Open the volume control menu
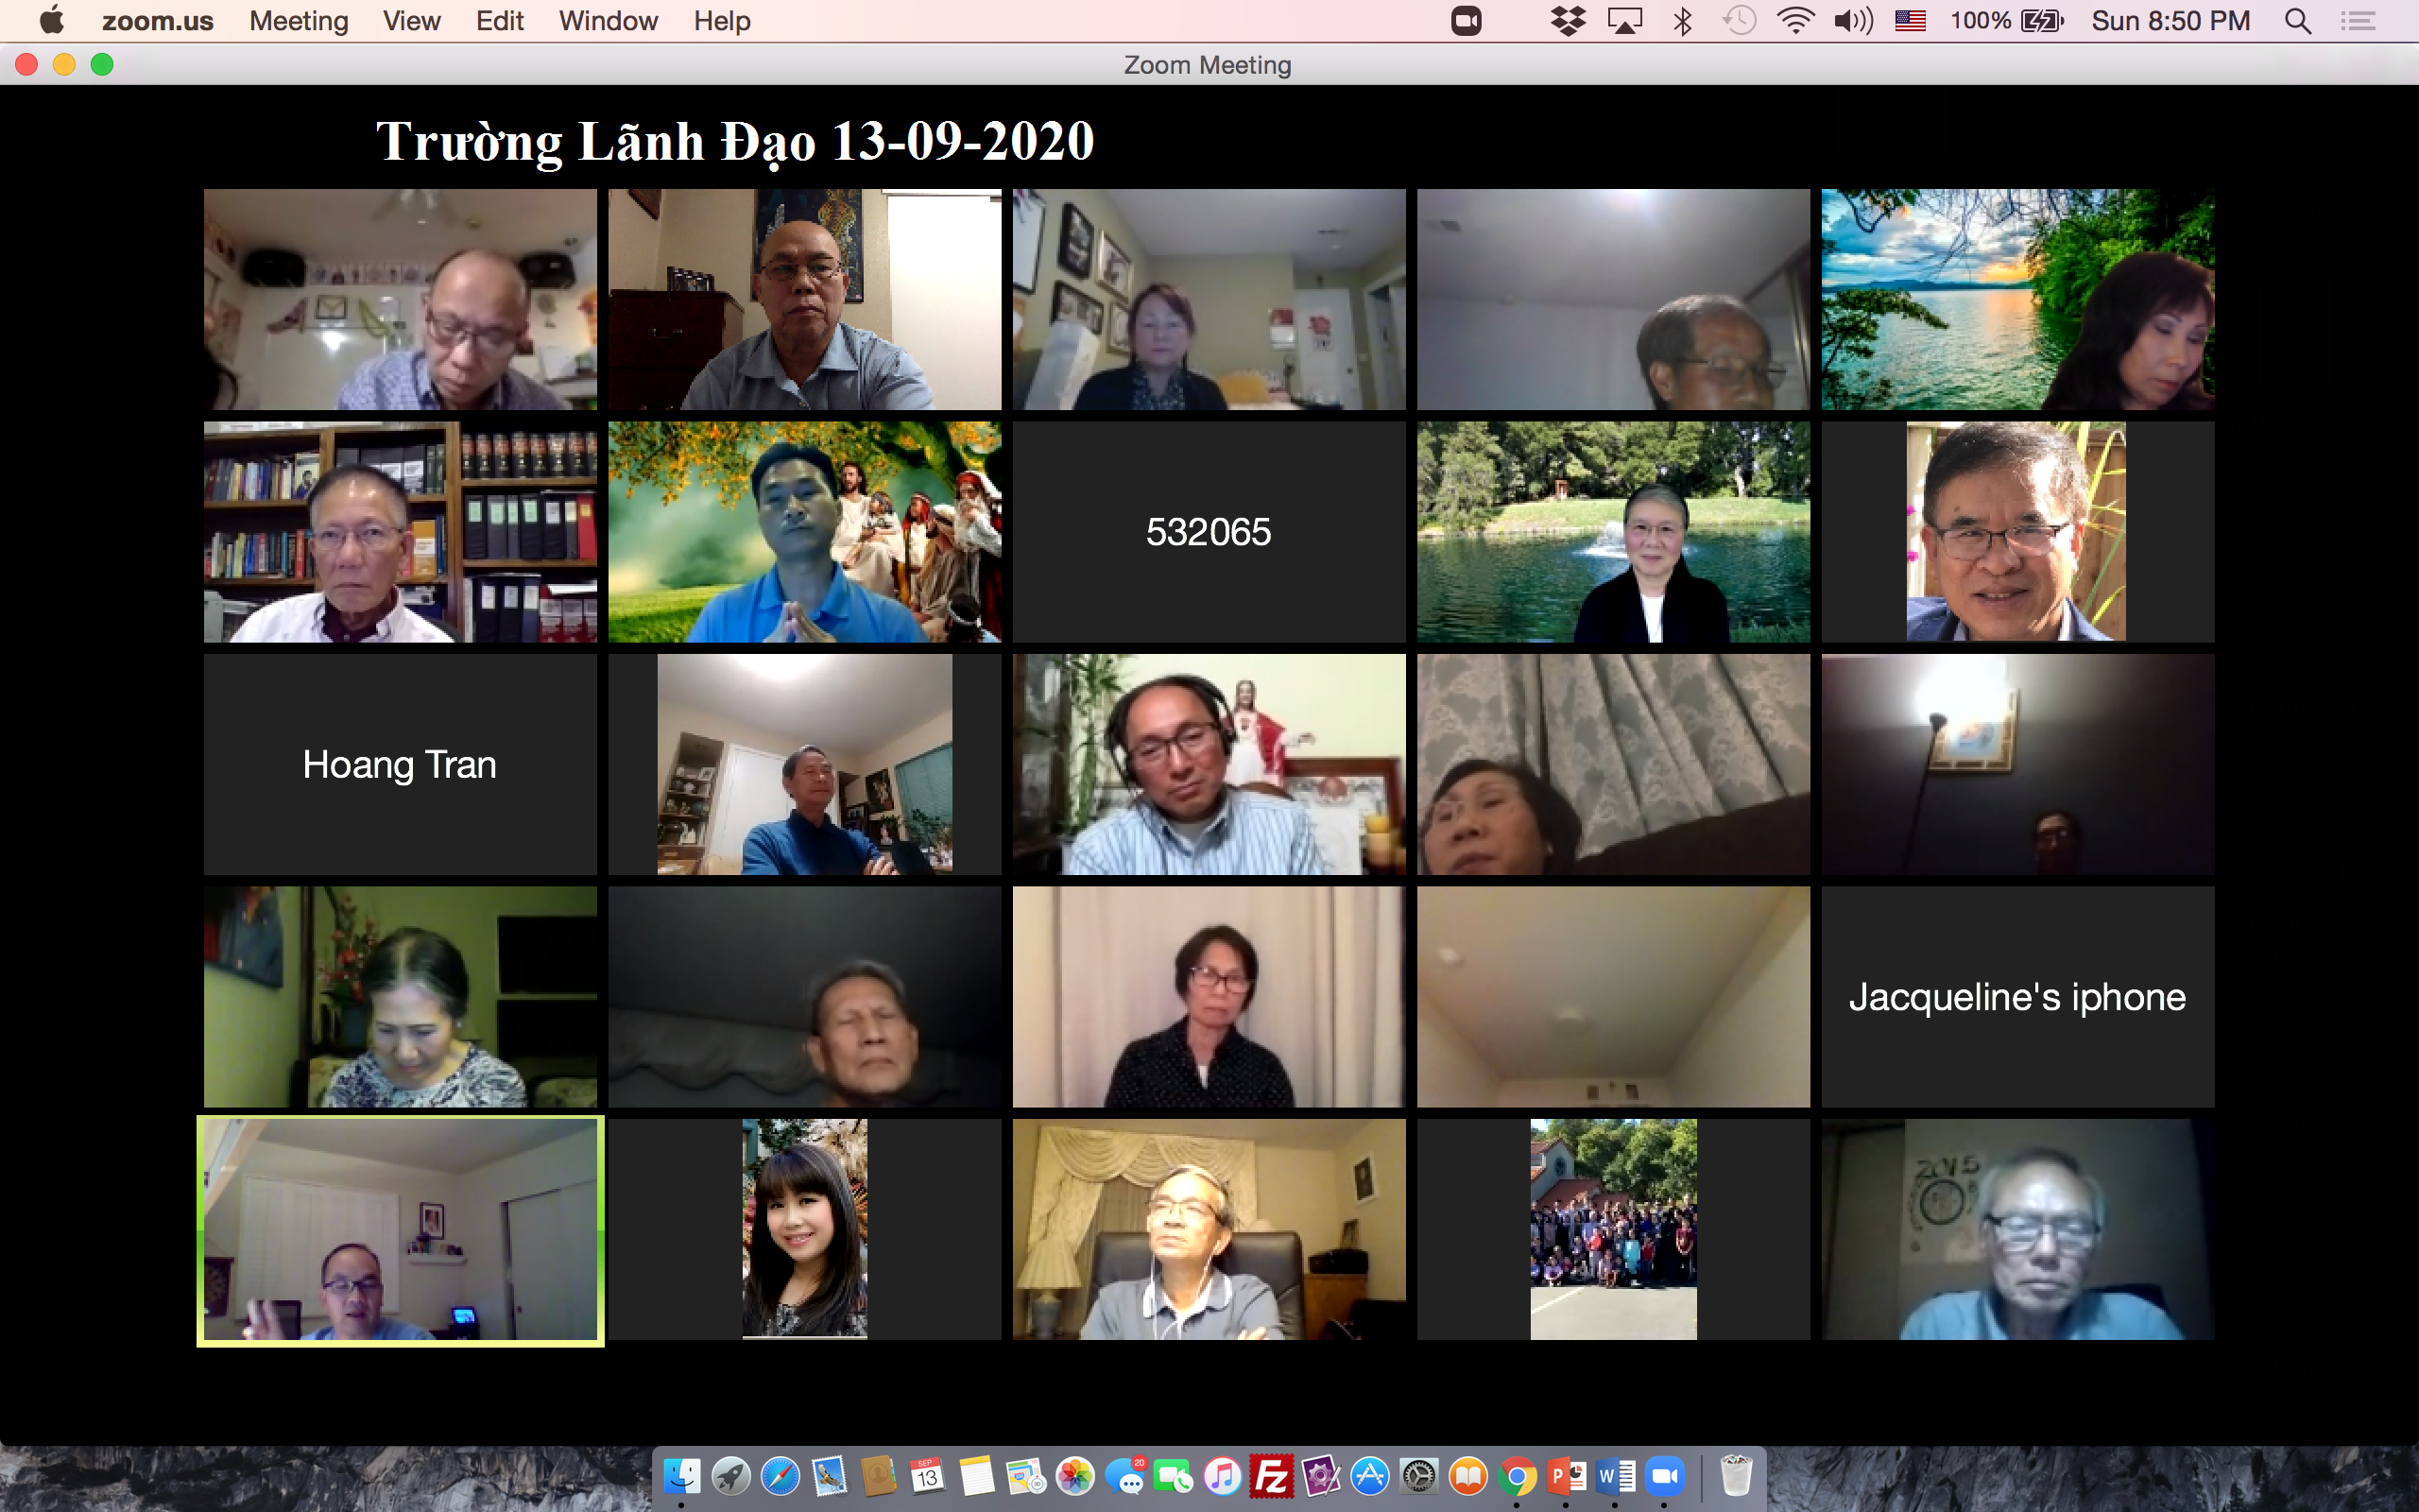 pos(1853,21)
